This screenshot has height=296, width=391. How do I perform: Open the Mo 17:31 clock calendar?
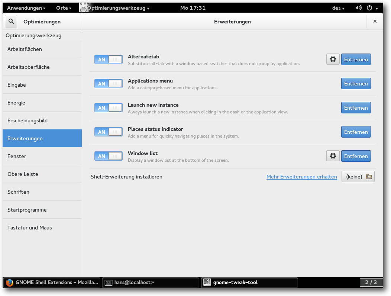193,8
